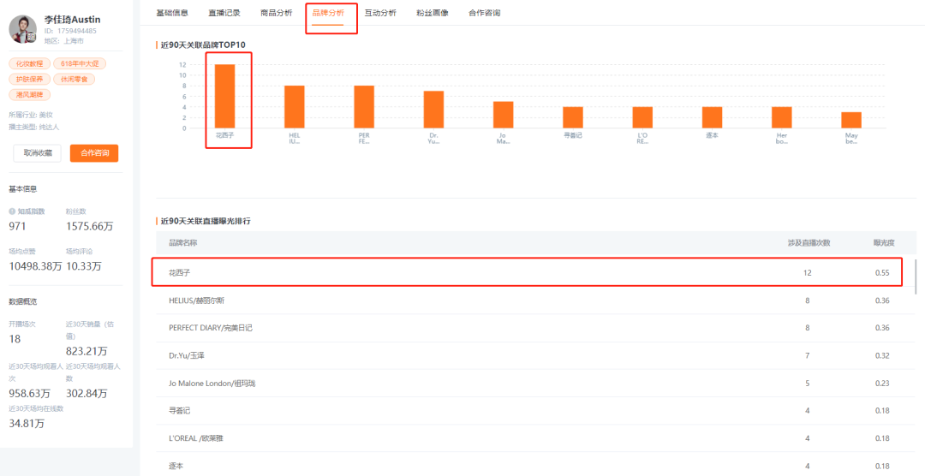Click 场均评论 value 10.33万
The image size is (925, 476).
(x=84, y=266)
